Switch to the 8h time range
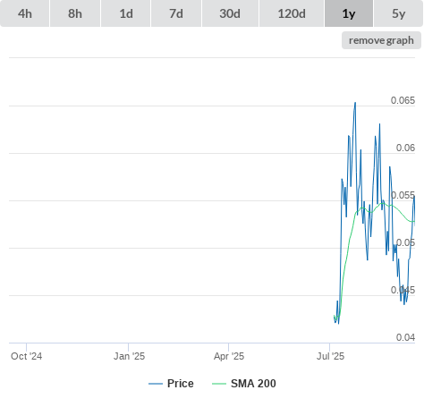The height and width of the screenshot is (407, 424). (x=75, y=13)
